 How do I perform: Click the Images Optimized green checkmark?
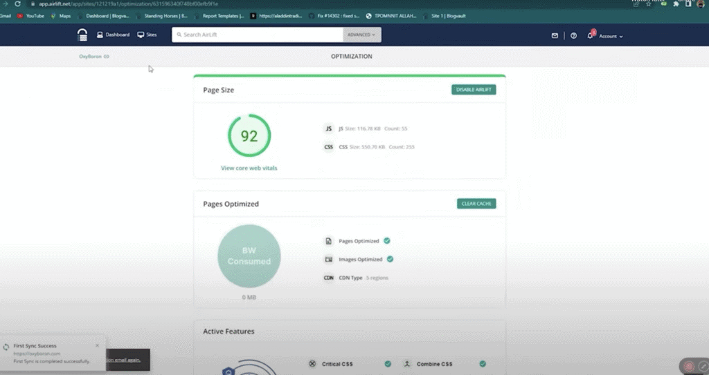(x=390, y=259)
